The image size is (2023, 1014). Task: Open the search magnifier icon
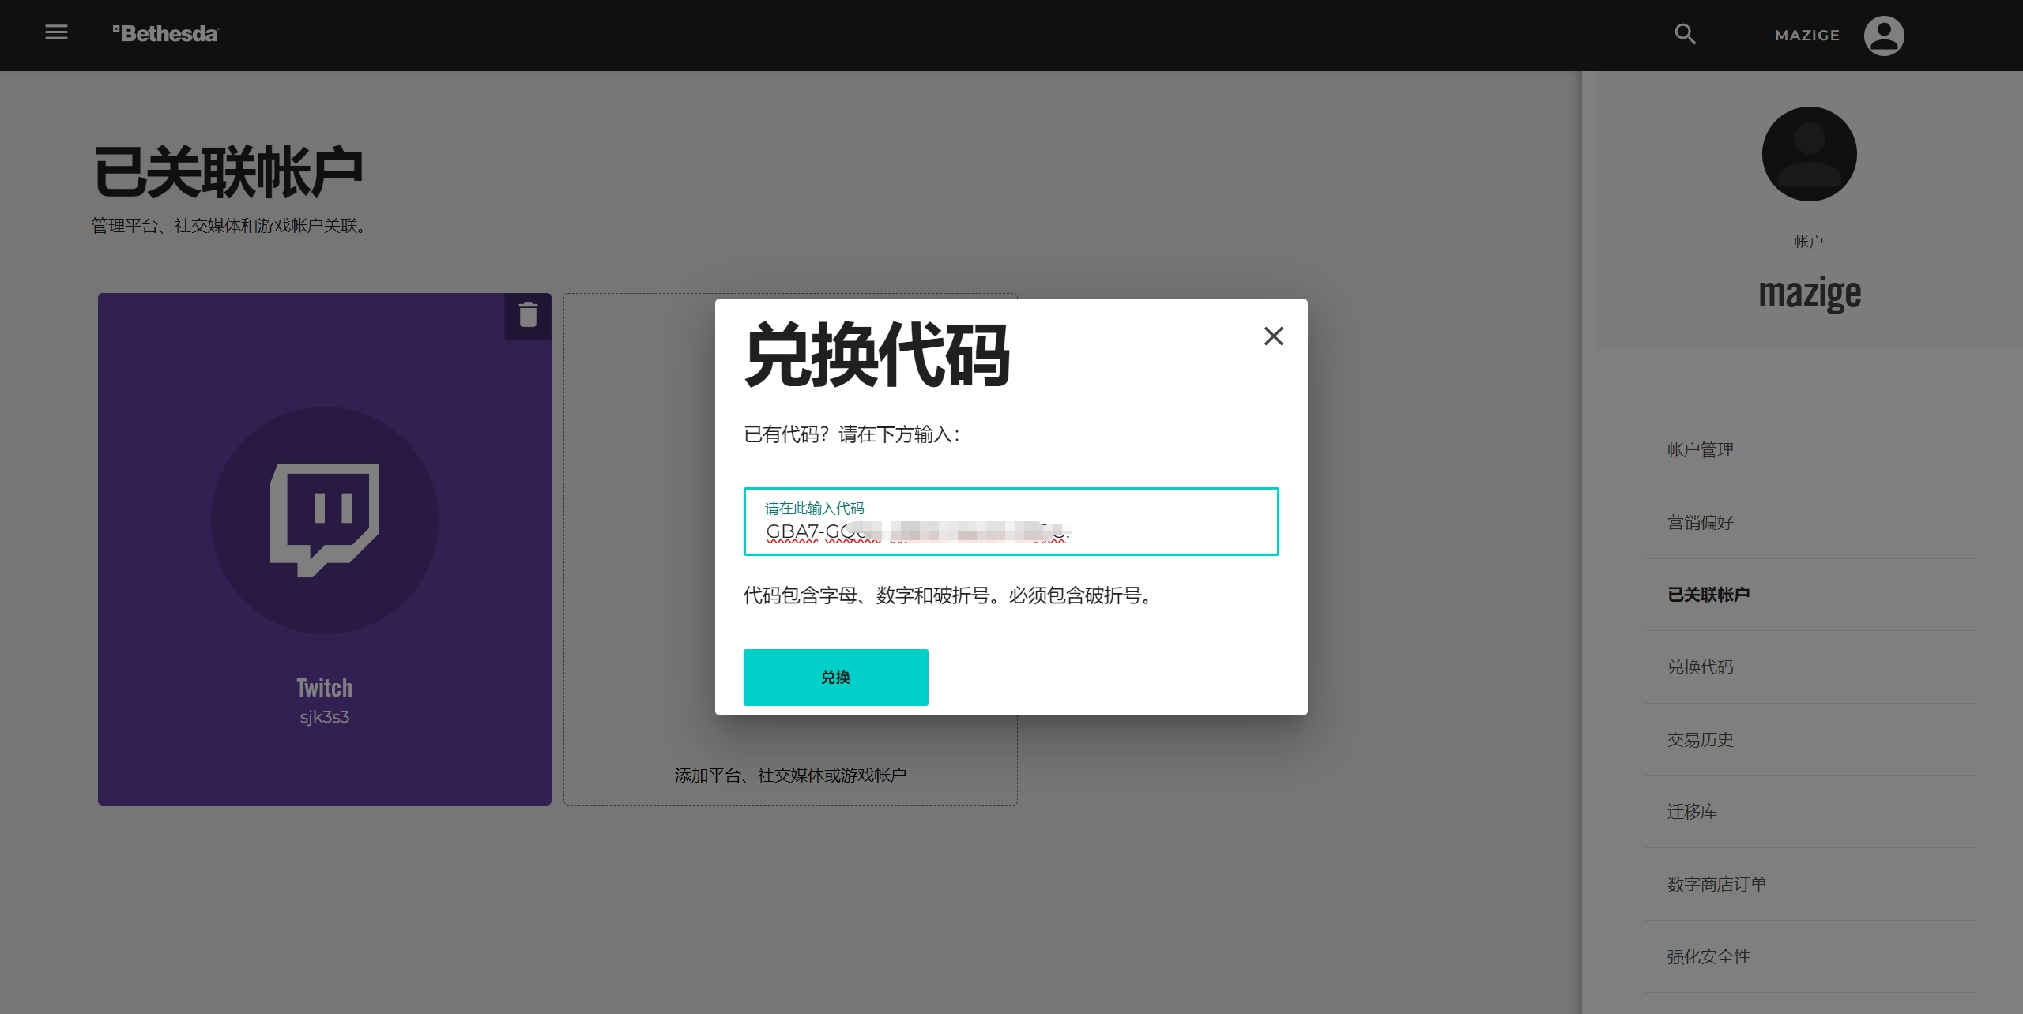coord(1685,34)
